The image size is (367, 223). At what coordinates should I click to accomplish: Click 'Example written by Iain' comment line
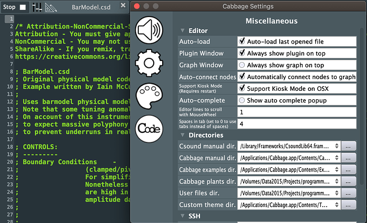(x=72, y=87)
